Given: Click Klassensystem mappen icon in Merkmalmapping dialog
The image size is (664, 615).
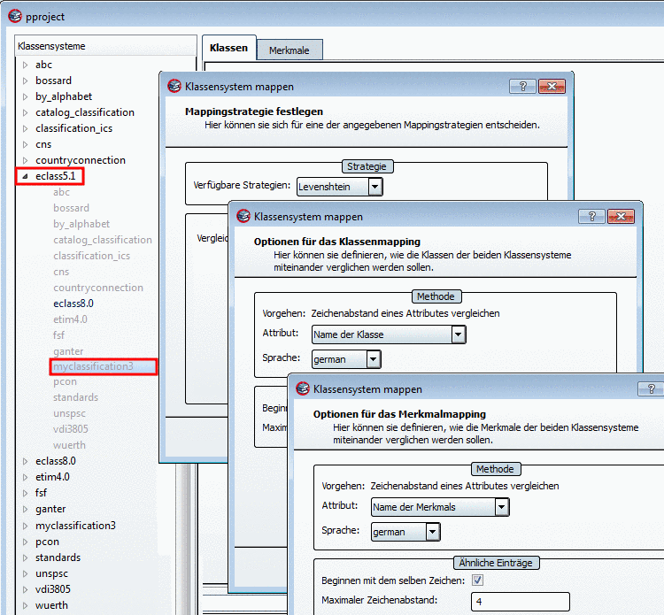Looking at the screenshot, I should (303, 388).
